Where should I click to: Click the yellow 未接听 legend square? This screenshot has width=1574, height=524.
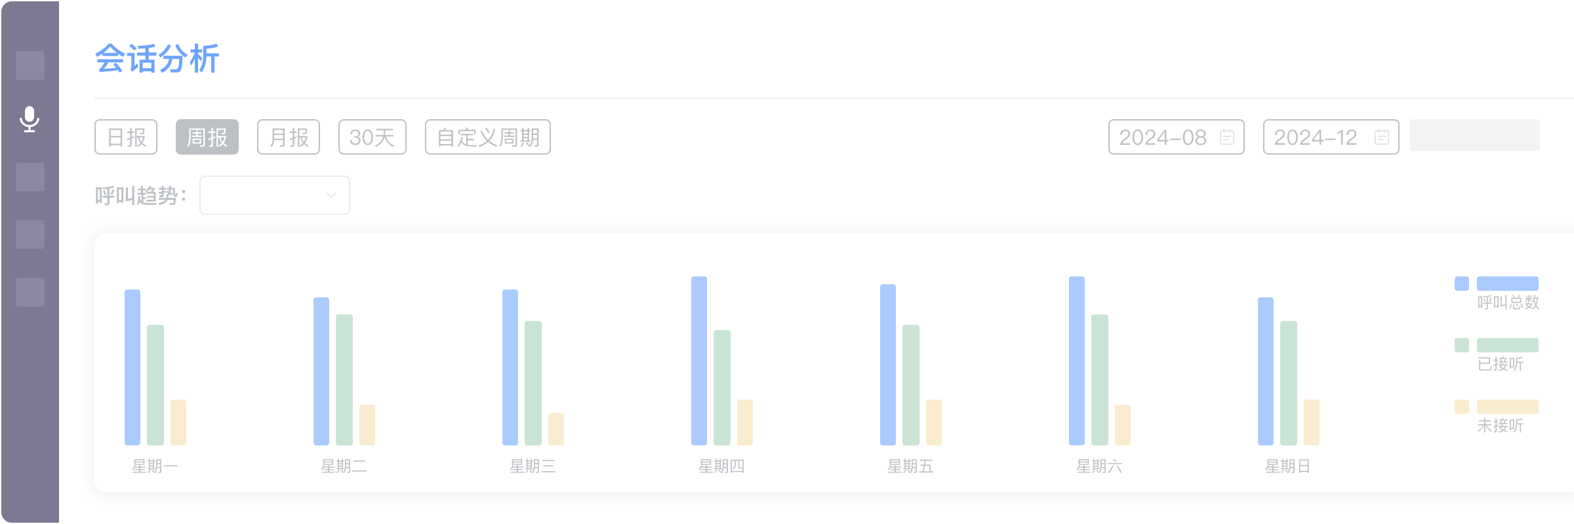pos(1461,407)
